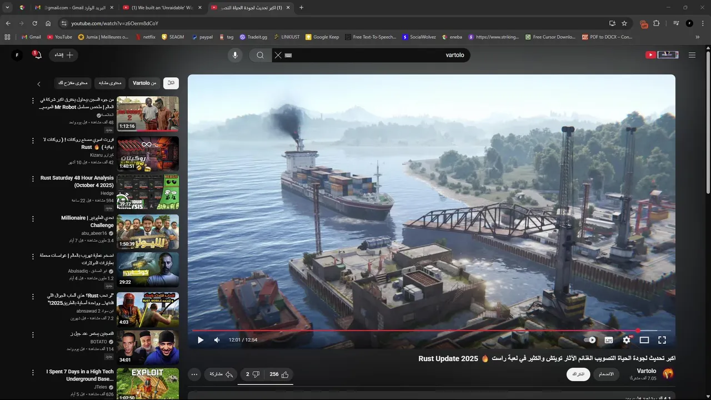Go back with browser back arrow
This screenshot has height=400, width=711.
coord(8,23)
